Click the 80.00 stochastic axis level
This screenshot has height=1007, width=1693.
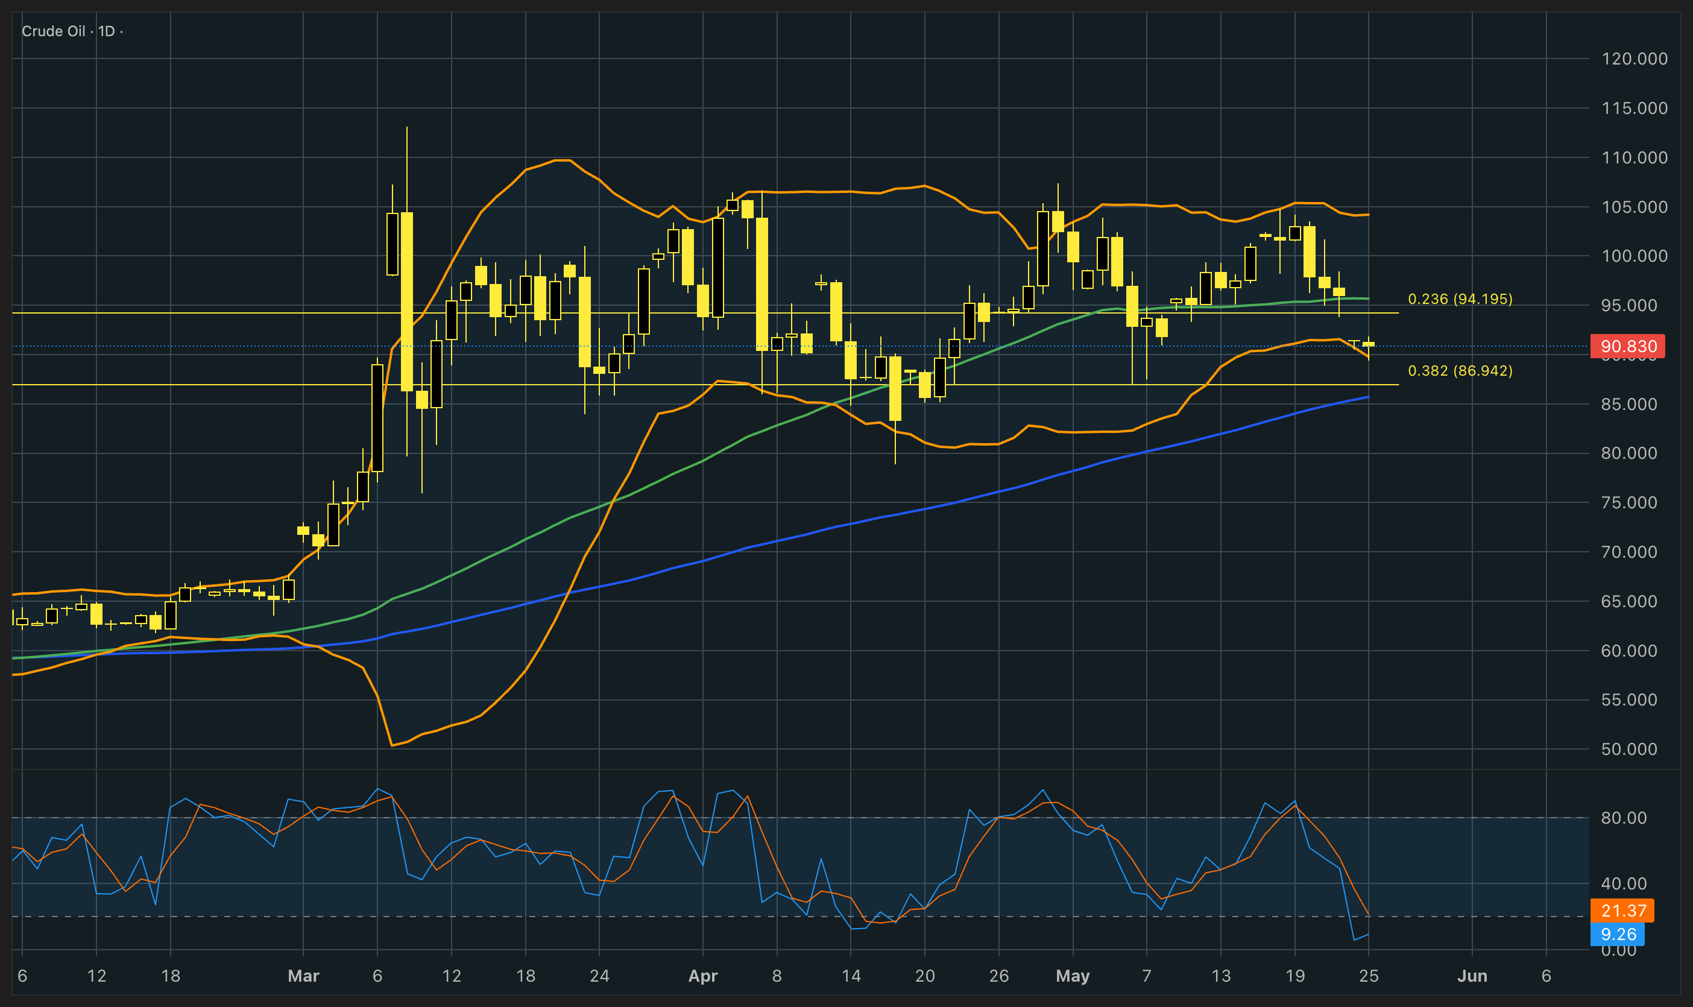(x=1624, y=818)
